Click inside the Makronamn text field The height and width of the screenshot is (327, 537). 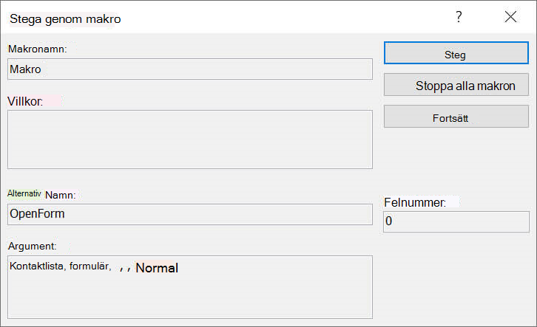(x=190, y=69)
